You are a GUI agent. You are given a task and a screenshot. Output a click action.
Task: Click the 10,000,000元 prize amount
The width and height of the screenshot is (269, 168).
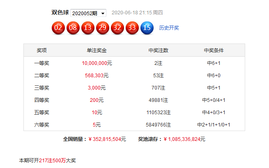[97, 63]
